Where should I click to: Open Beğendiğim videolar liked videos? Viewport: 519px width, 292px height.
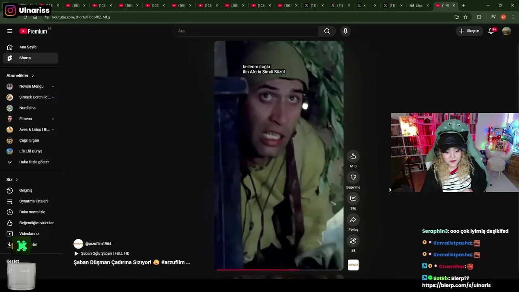tap(31, 223)
